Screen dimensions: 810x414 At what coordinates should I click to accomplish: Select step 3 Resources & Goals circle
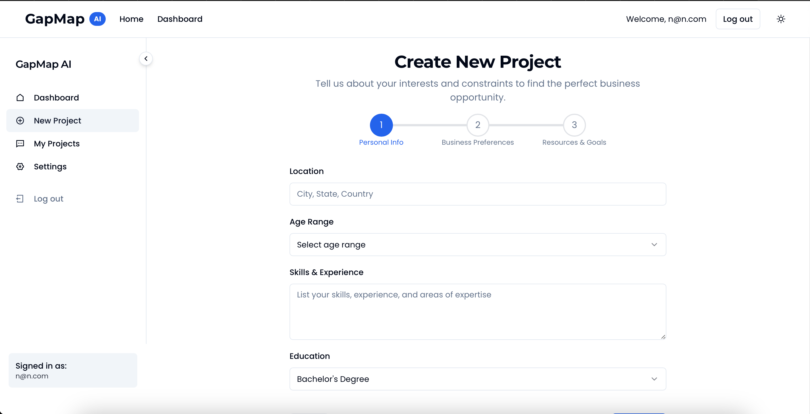point(574,125)
